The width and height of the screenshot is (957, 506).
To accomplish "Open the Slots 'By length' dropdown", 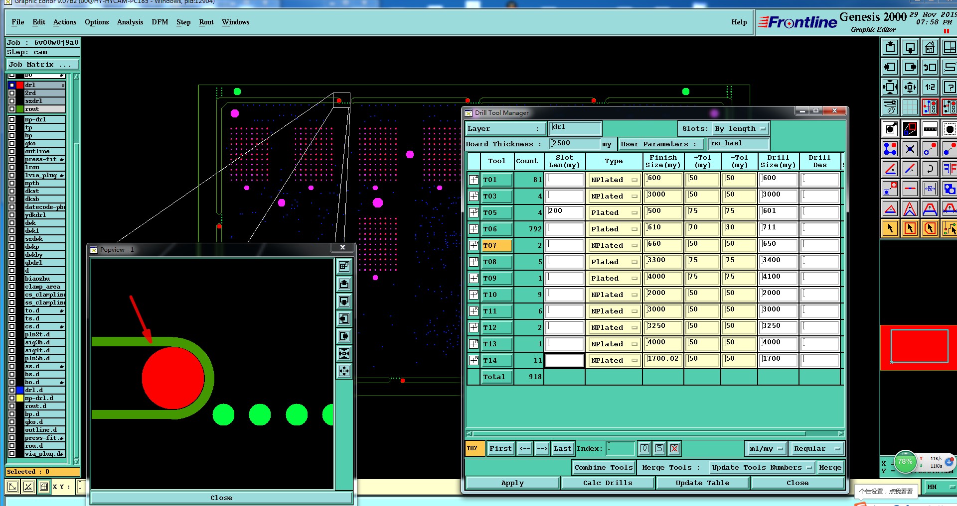I will point(741,129).
